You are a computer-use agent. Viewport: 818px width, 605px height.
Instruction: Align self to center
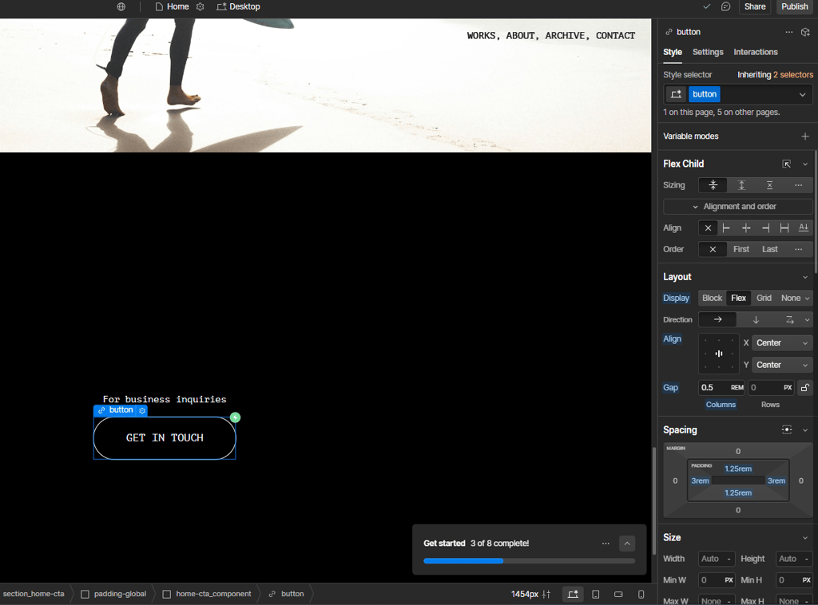click(746, 228)
